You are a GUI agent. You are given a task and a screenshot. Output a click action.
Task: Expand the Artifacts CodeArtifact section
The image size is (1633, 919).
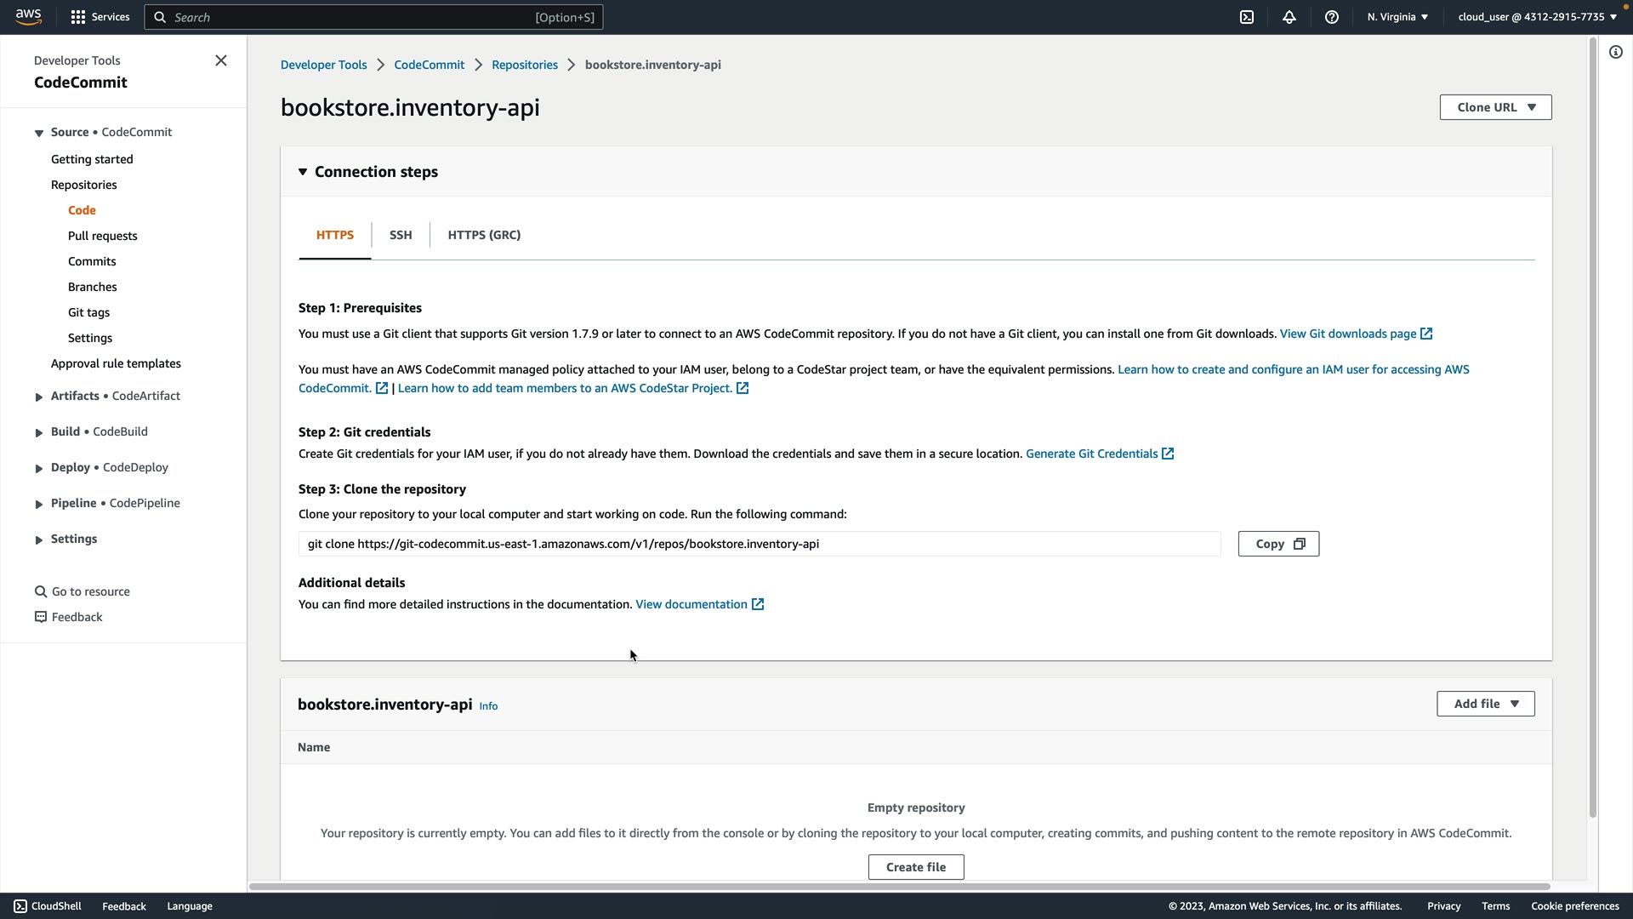click(39, 397)
